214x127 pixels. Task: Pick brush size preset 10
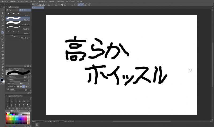point(28,105)
